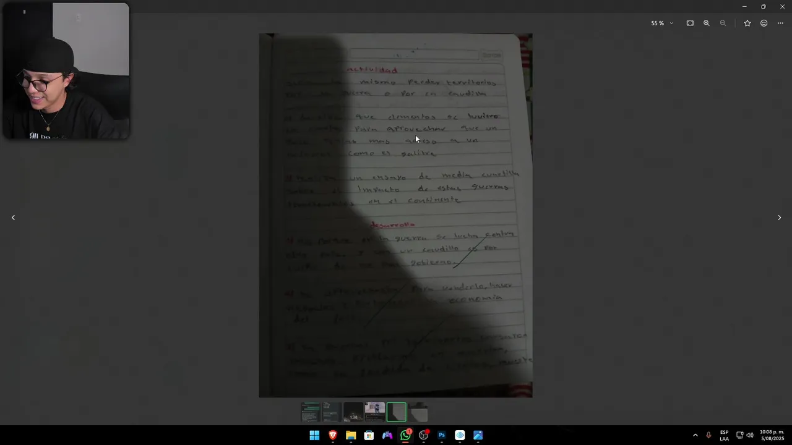Switch the ESP LAA input language
792x445 pixels.
click(x=724, y=435)
